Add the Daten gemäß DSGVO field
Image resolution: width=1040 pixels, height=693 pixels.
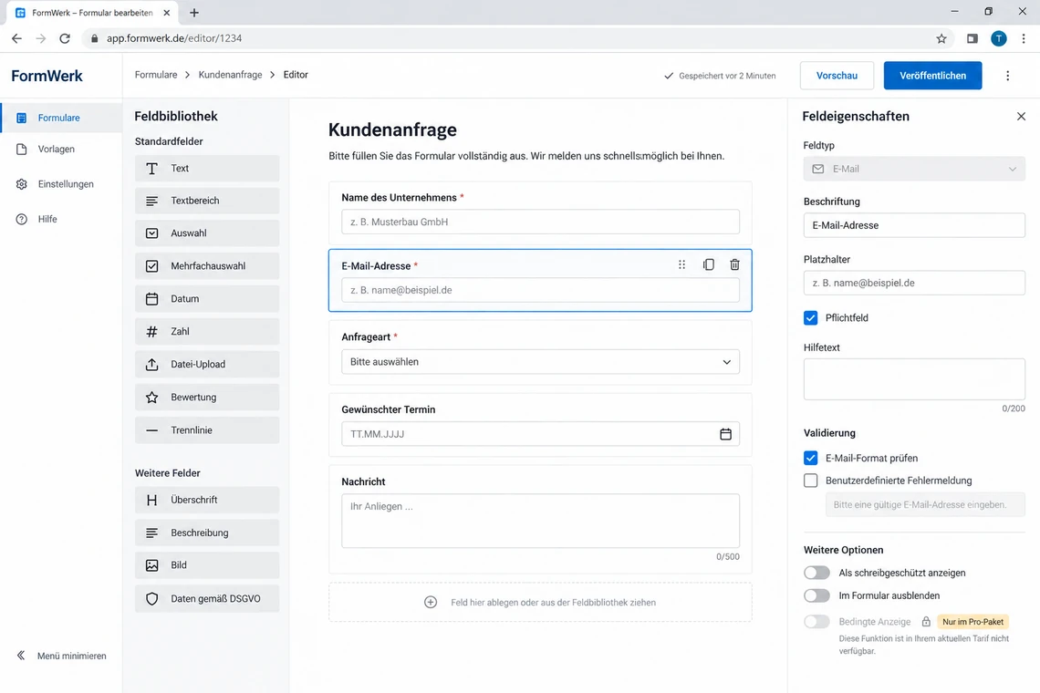[x=207, y=598]
